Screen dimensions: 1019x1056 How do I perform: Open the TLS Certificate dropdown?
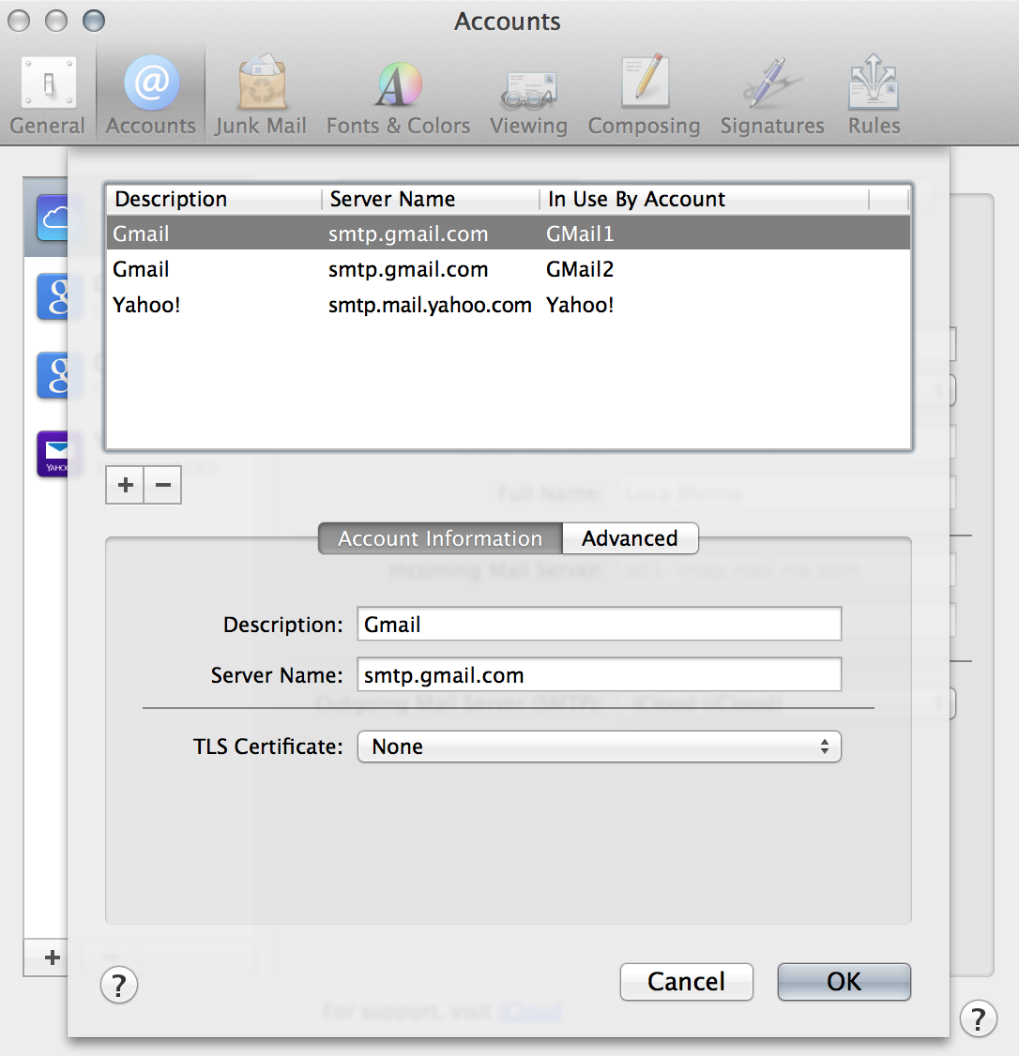pos(600,747)
